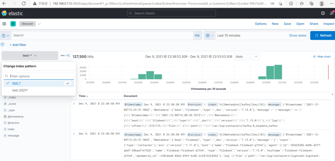The image size is (335, 161).
Task: Click Show dates link
Action: [x=297, y=35]
